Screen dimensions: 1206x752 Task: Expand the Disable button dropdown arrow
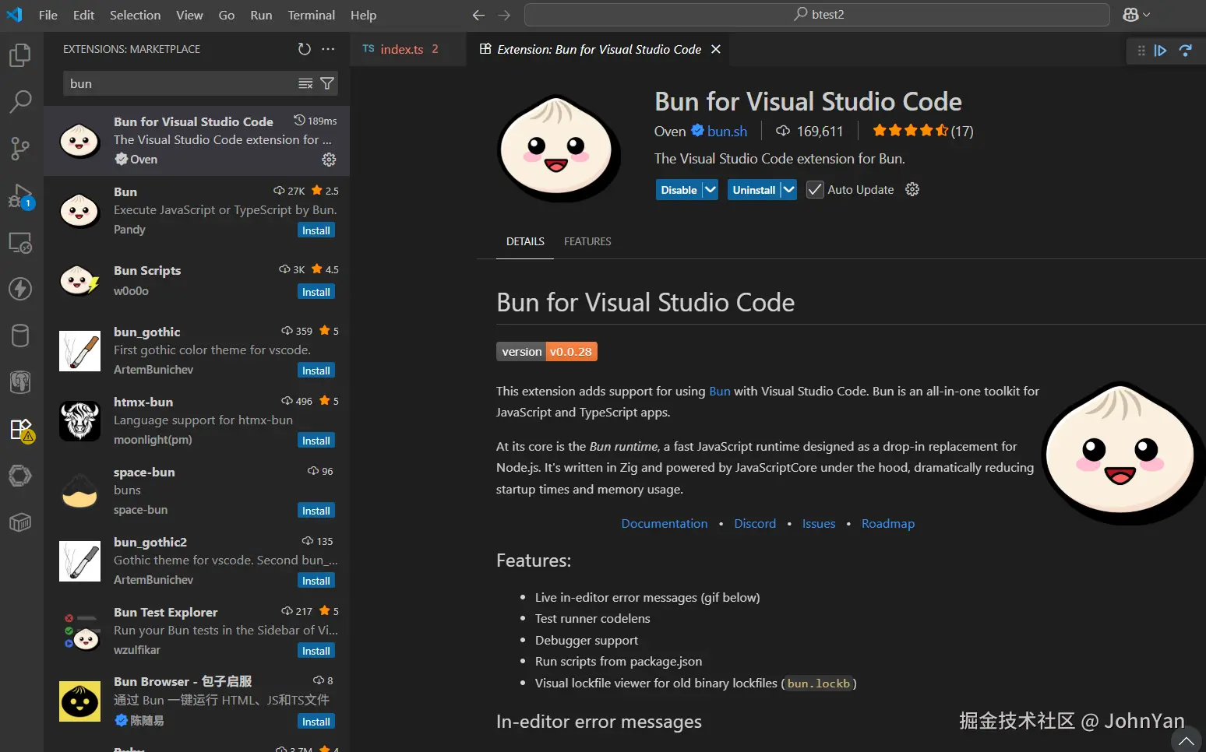tap(710, 190)
